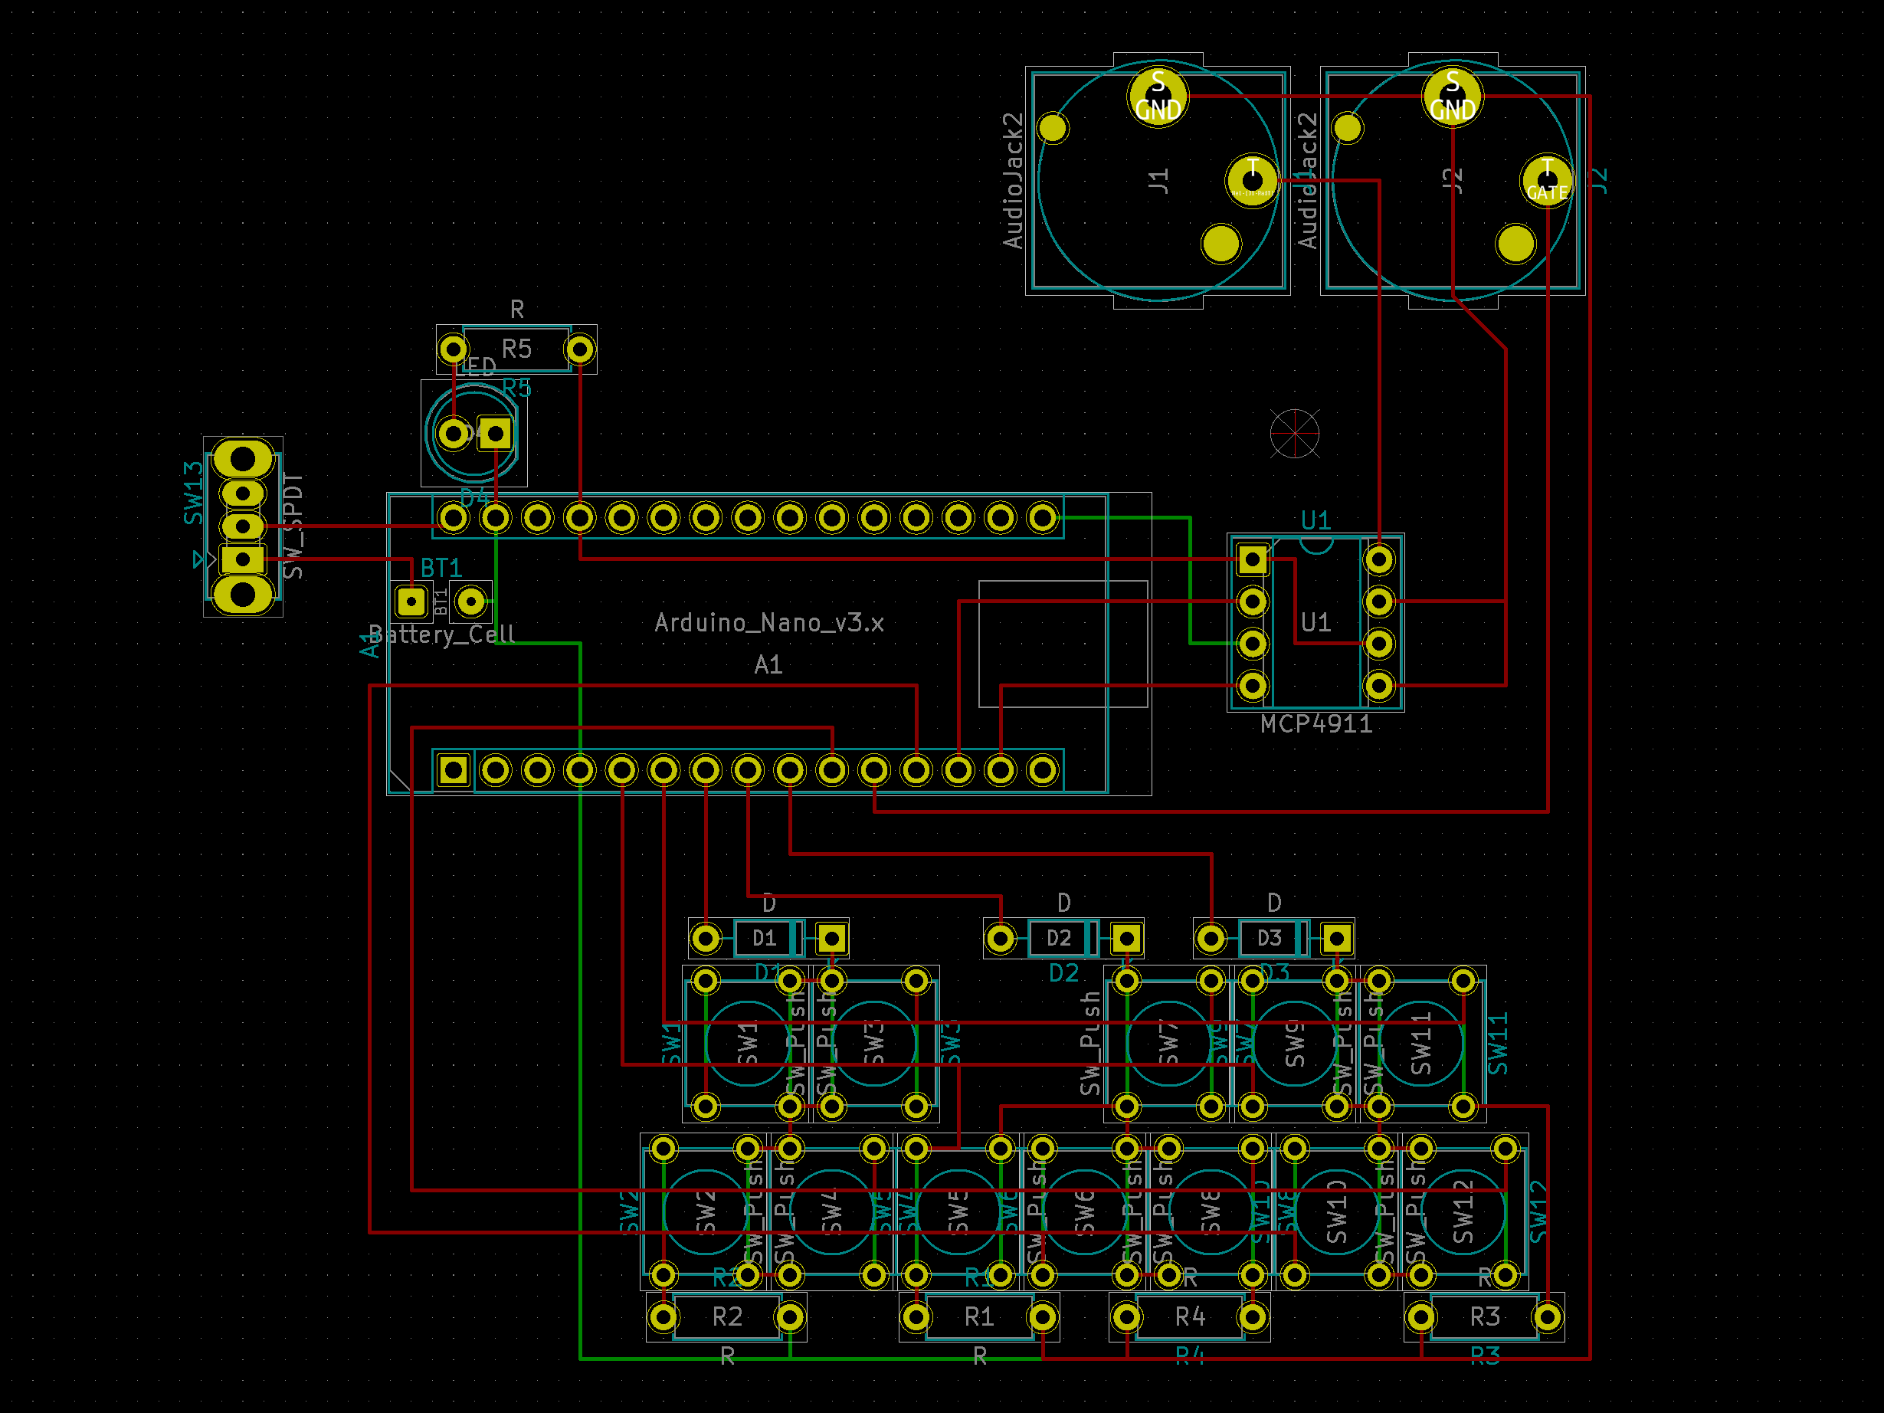Select pin 1 square pad of U1
Screen dimensions: 1884x1413
pyautogui.click(x=1252, y=559)
